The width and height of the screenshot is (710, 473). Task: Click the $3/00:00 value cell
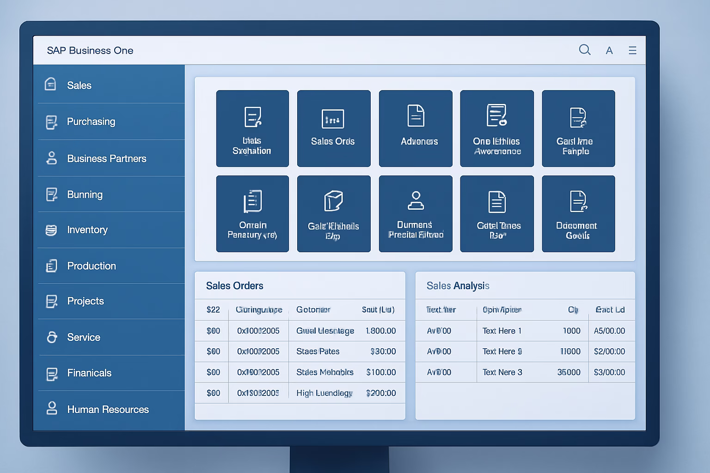(x=609, y=372)
